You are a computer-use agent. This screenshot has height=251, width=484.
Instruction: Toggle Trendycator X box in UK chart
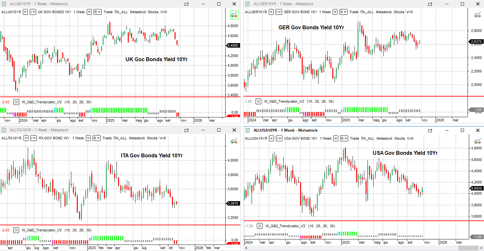pos(16,102)
